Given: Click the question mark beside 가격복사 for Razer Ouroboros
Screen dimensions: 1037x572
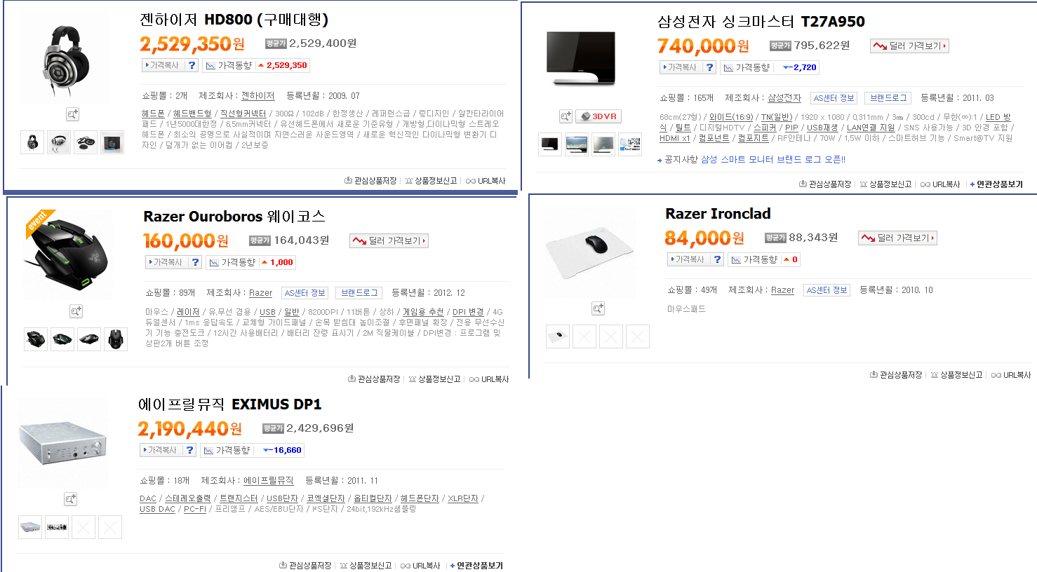Looking at the screenshot, I should (x=195, y=262).
